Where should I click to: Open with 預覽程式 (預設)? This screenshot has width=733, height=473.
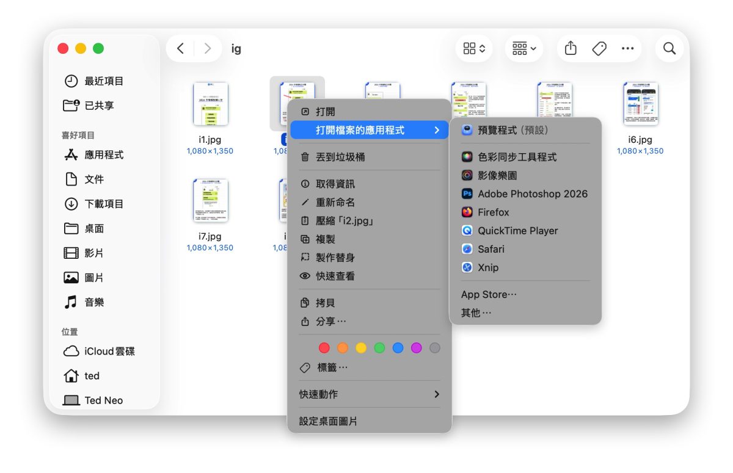[x=525, y=130]
